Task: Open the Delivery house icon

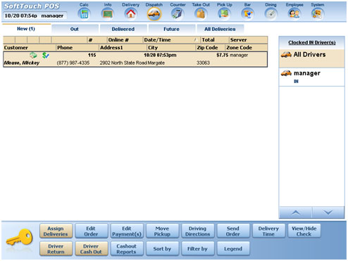Action: pos(131,14)
